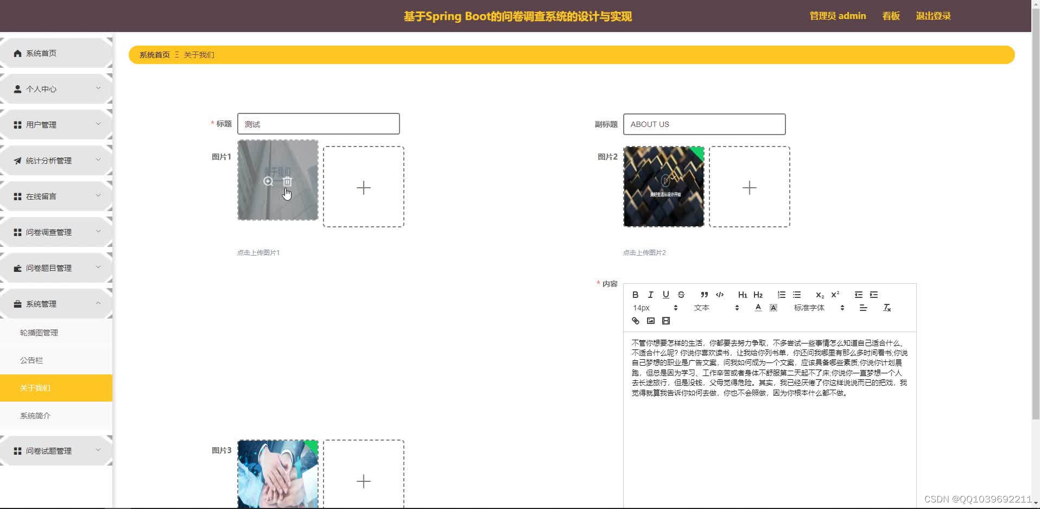The height and width of the screenshot is (509, 1040).
Task: Preview 图片1 with the magnifier icon
Action: tap(268, 182)
